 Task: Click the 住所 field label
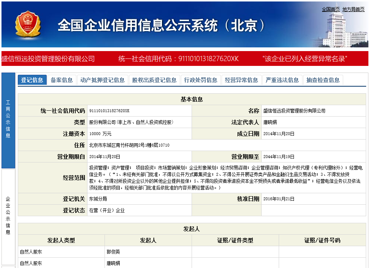click(79, 145)
